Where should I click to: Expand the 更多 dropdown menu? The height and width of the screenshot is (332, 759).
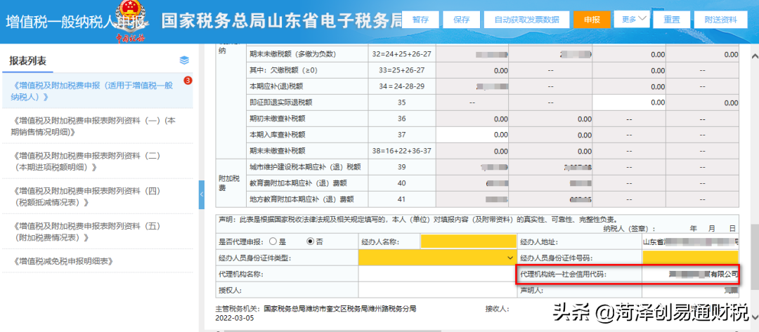coord(630,19)
